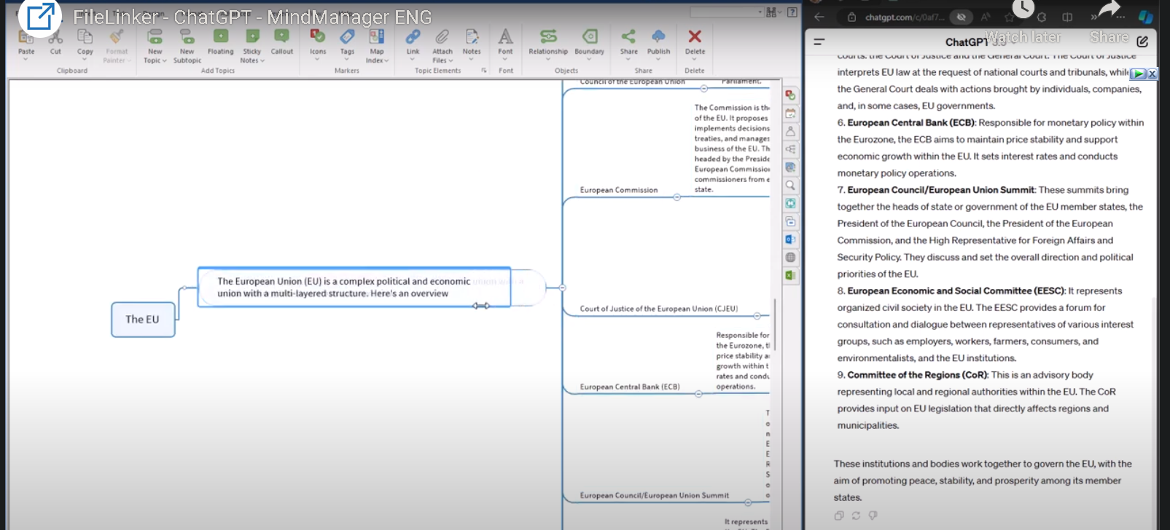Screen dimensions: 1170x530
Task: Open the Excel side panel tab
Action: click(x=790, y=275)
